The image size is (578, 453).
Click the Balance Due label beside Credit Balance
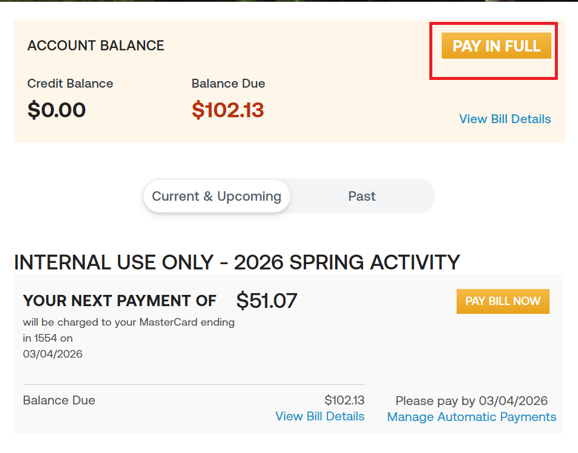coord(228,83)
